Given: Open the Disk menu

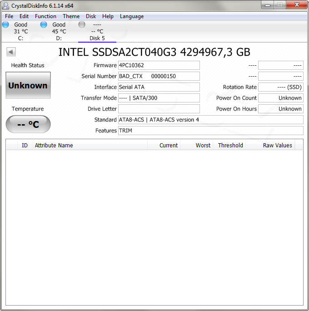Looking at the screenshot, I should coord(91,16).
